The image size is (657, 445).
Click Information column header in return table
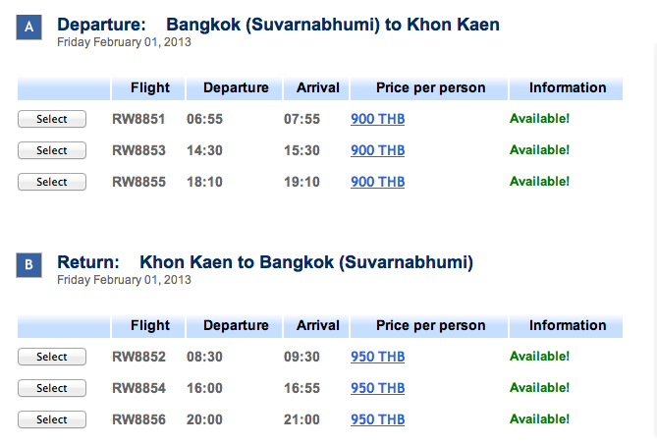(566, 325)
